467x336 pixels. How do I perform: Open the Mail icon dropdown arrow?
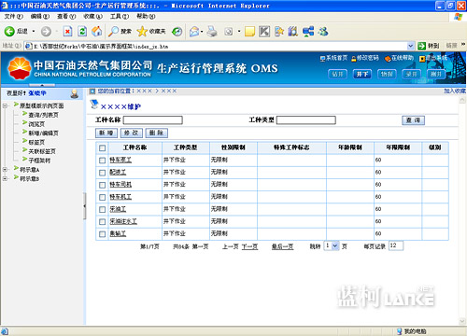(202, 31)
